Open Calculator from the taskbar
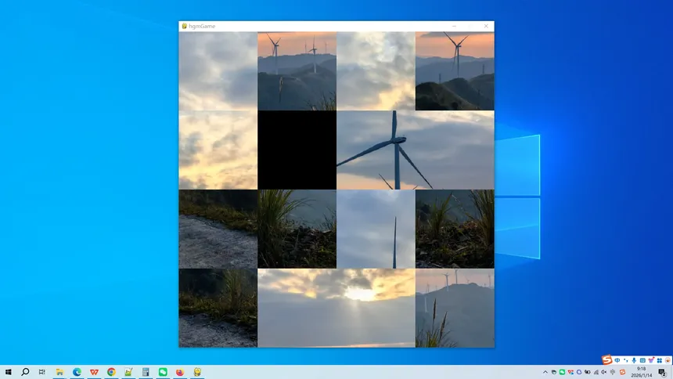This screenshot has height=379, width=673. 146,372
